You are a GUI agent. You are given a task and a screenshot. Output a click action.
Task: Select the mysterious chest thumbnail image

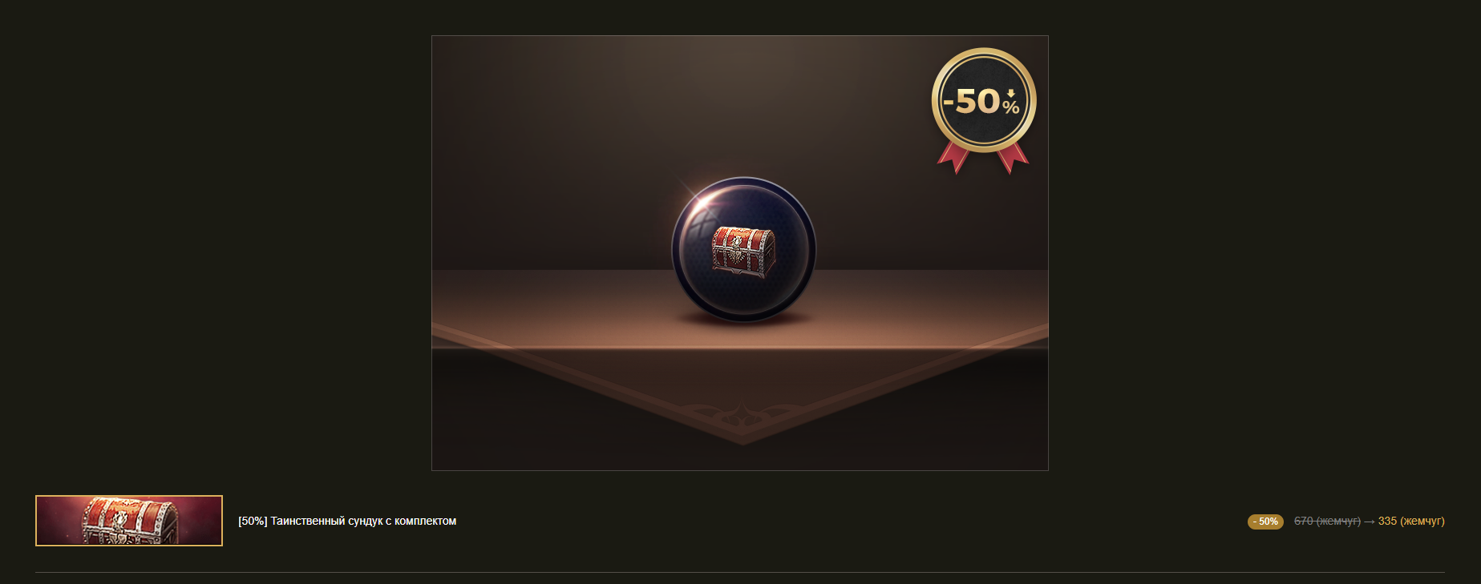coord(129,521)
